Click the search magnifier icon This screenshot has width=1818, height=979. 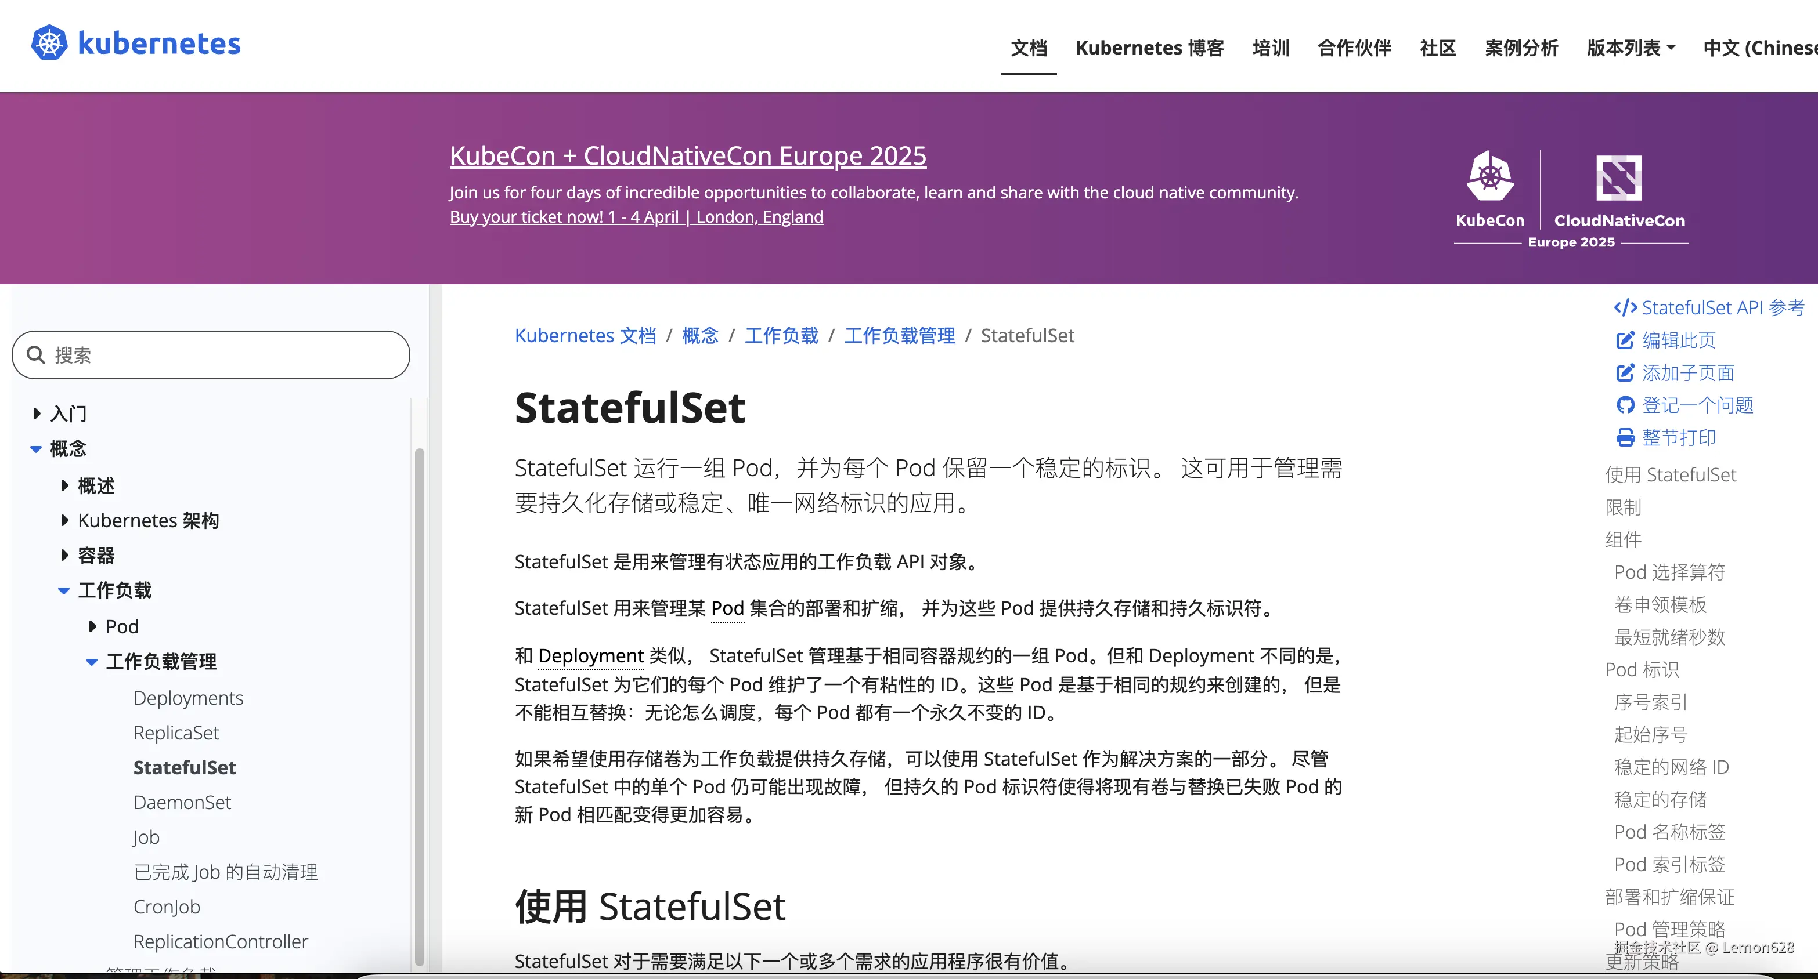pyautogui.click(x=37, y=355)
